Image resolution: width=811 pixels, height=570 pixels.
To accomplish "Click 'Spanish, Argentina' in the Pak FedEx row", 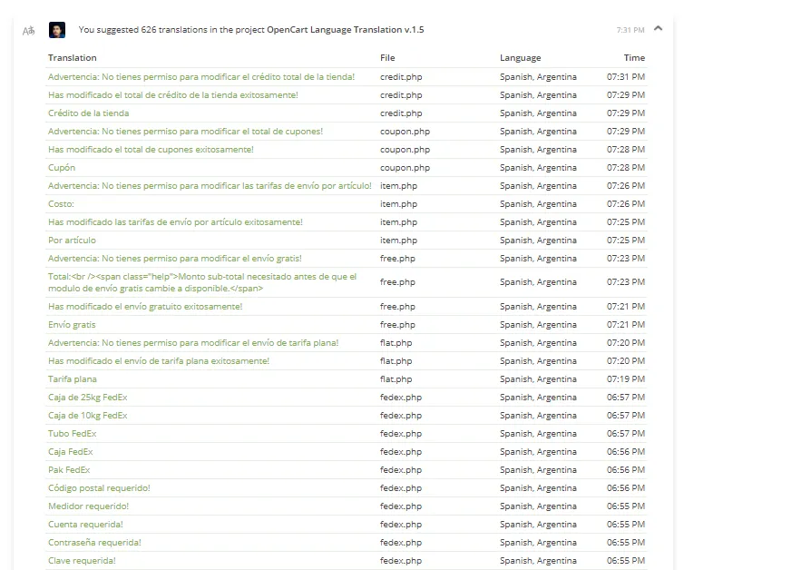I will (x=538, y=469).
